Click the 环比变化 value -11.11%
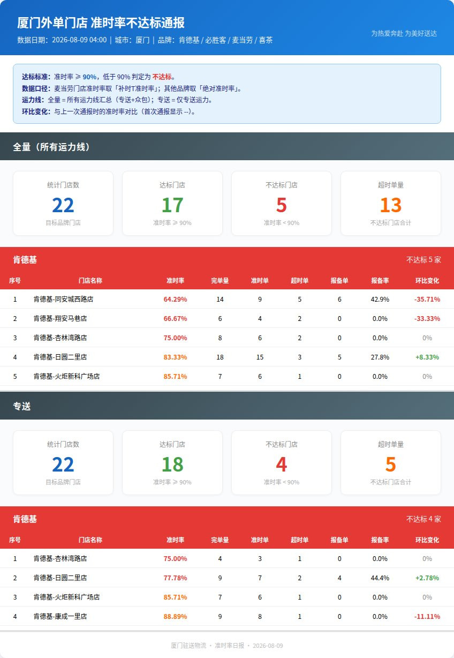Screen dimensions: 454x658 427,616
